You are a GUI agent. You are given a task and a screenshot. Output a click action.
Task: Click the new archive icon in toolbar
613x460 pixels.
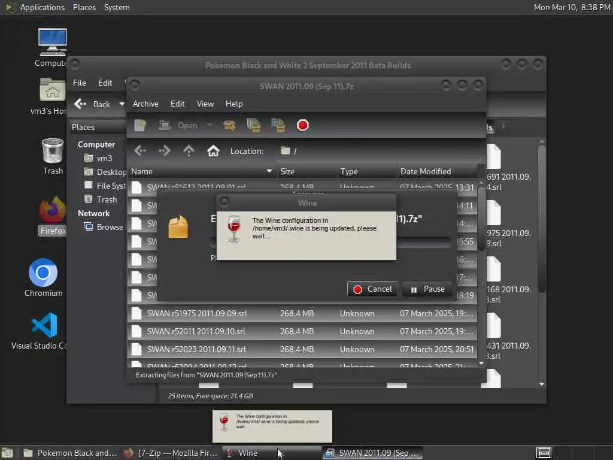click(140, 125)
